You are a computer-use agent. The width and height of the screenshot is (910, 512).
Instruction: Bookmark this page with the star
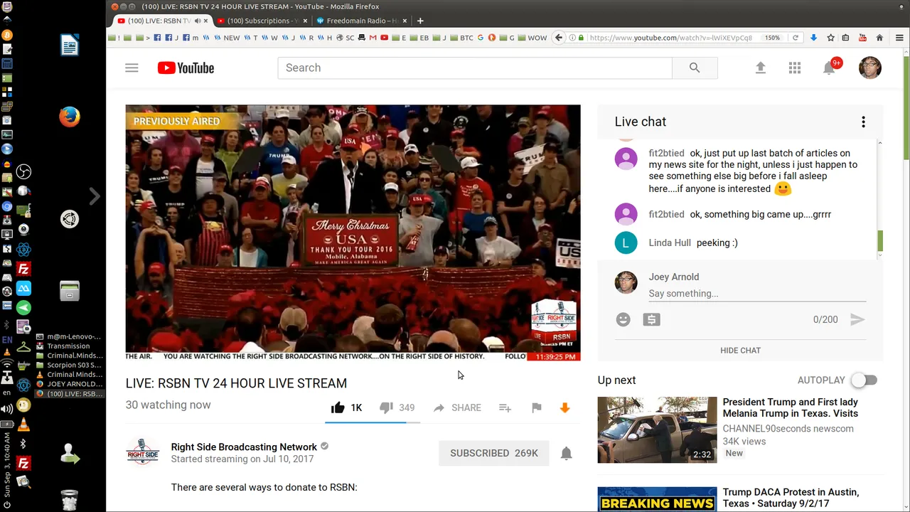(830, 38)
